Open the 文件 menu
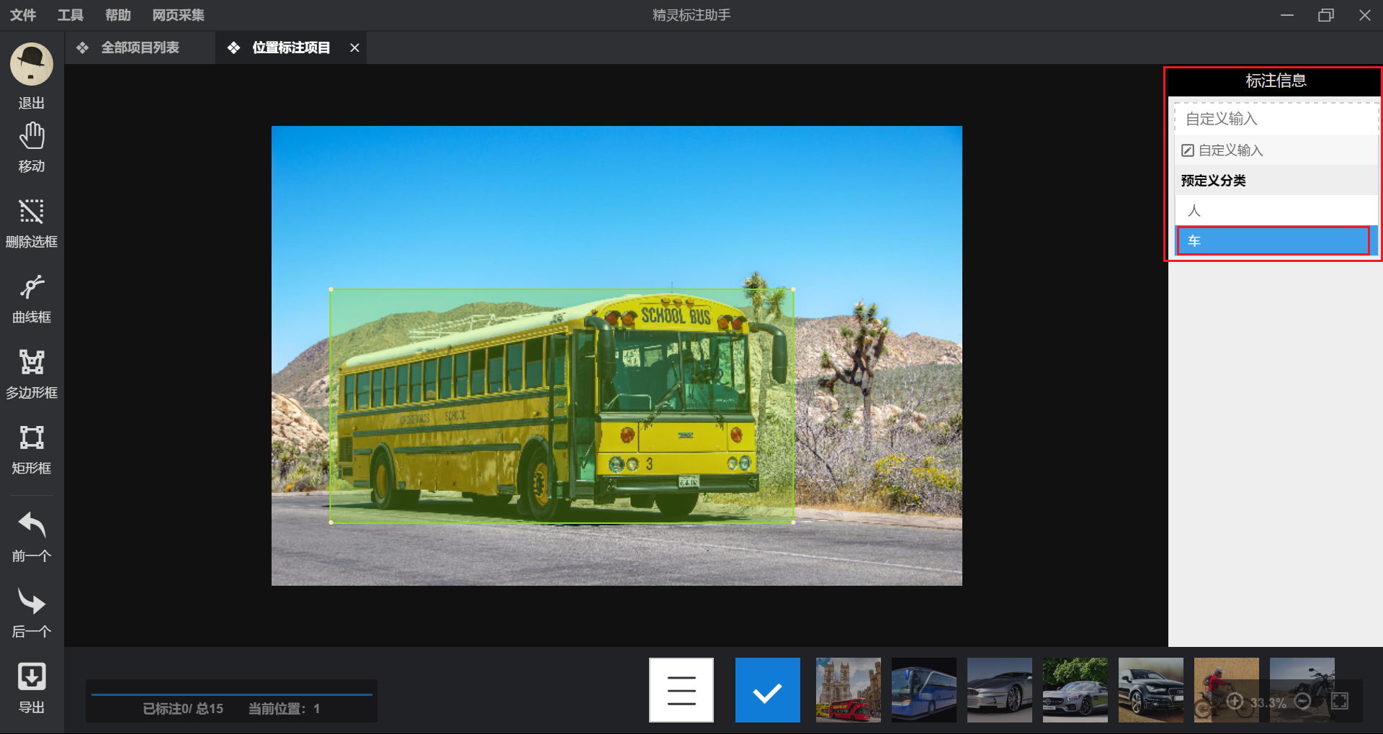Image resolution: width=1383 pixels, height=734 pixels. tap(23, 15)
